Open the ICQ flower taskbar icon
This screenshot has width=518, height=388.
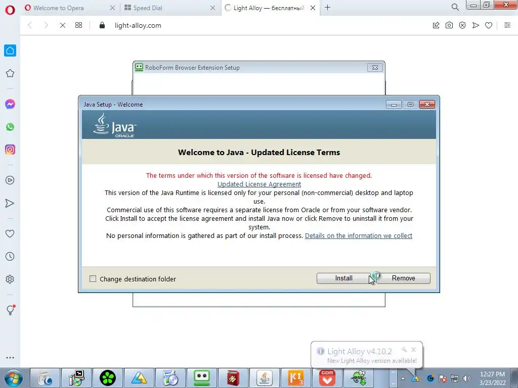pos(108,378)
